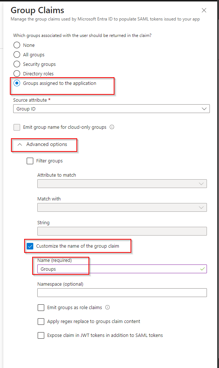219x368 pixels.
Task: Select the None radio option
Action: (17, 45)
